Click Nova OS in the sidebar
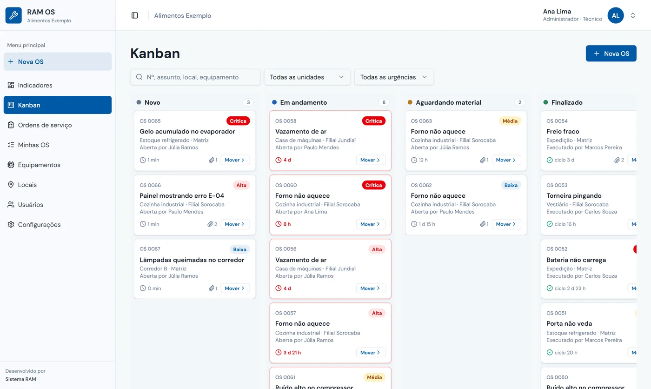651x389 pixels. (58, 61)
